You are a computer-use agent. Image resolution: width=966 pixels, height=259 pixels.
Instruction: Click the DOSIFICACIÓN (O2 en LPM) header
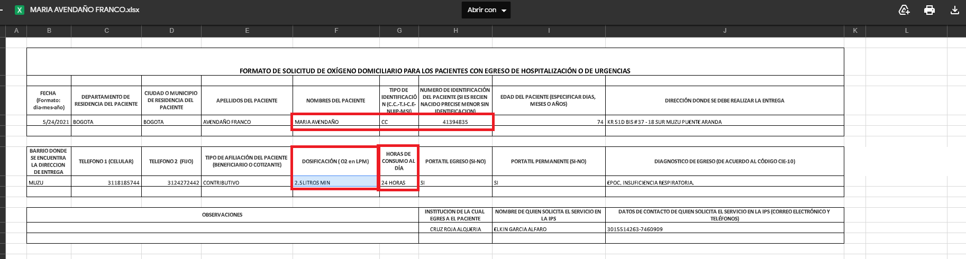pyautogui.click(x=336, y=161)
